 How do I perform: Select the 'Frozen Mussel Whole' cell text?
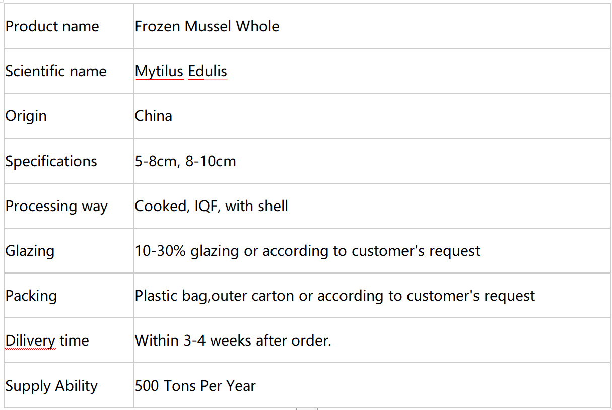pyautogui.click(x=207, y=26)
